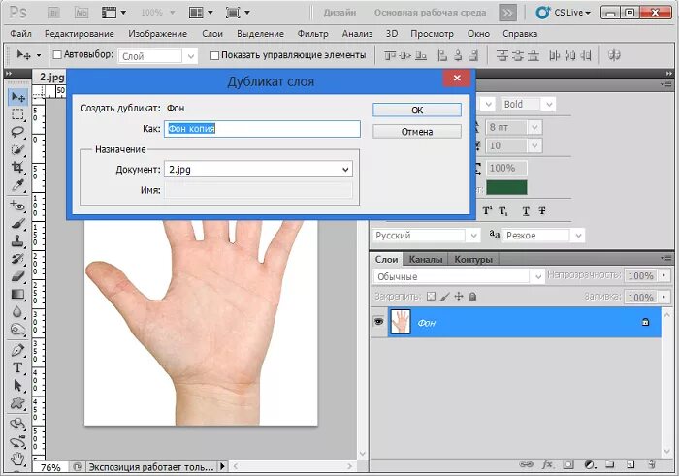Enable the Автовыбор checkbox
The height and width of the screenshot is (476, 679).
[x=57, y=55]
